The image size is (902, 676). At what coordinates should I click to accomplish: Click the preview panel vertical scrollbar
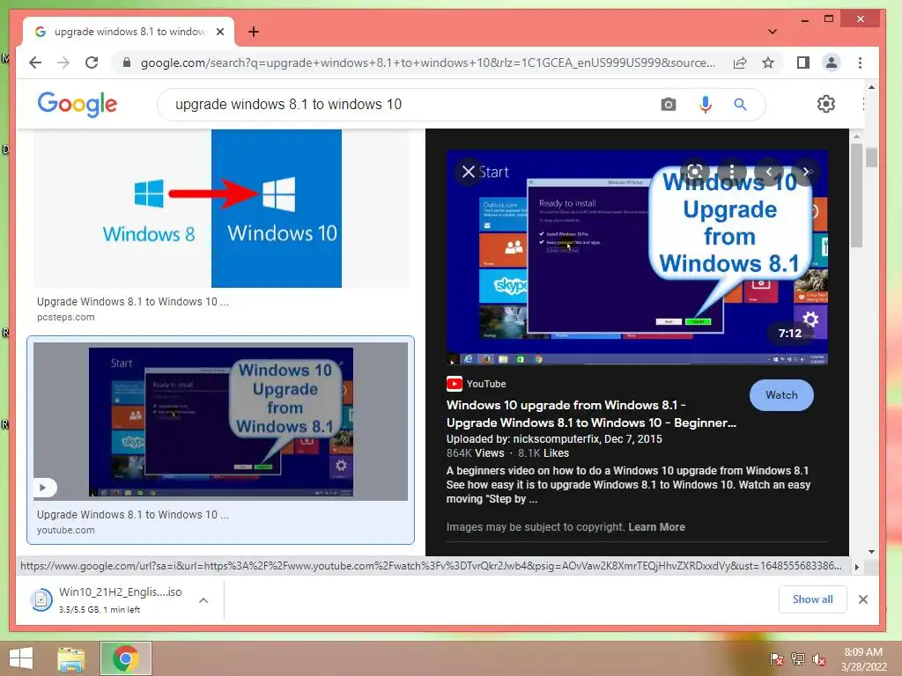(x=856, y=195)
